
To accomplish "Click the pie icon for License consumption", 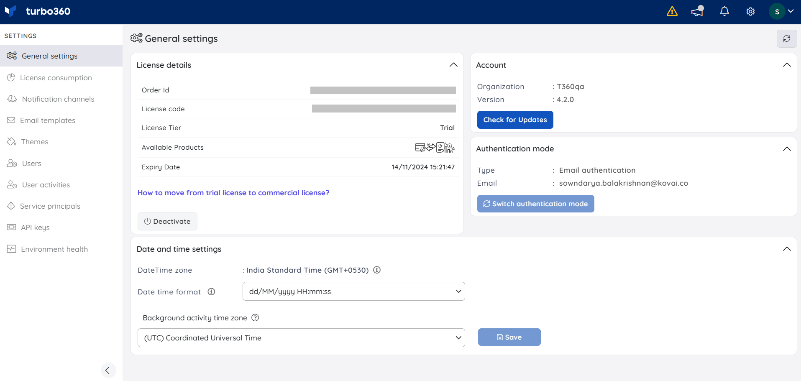I will click(11, 77).
